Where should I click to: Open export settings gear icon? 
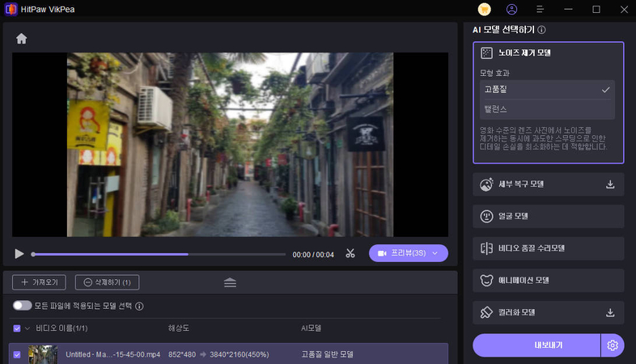613,345
